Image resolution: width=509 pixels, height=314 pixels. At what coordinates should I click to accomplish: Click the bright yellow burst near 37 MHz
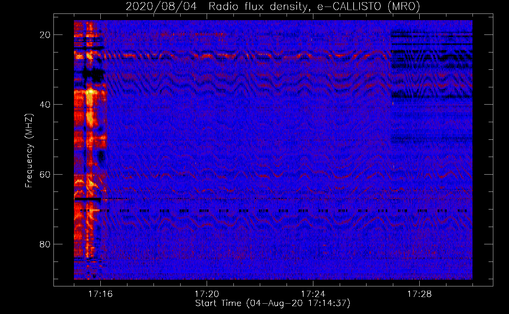click(91, 94)
